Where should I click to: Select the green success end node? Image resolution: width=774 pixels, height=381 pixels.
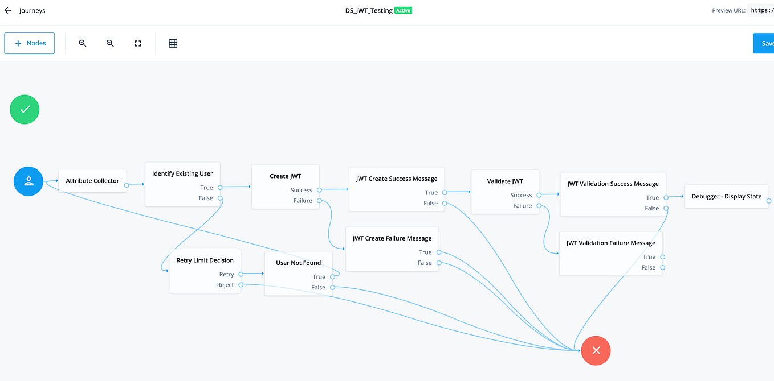[24, 109]
